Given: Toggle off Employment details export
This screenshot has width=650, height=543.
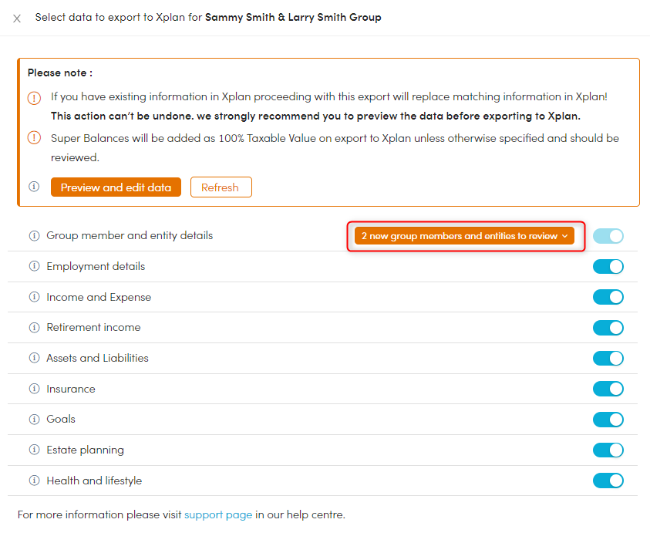Looking at the screenshot, I should [x=608, y=266].
